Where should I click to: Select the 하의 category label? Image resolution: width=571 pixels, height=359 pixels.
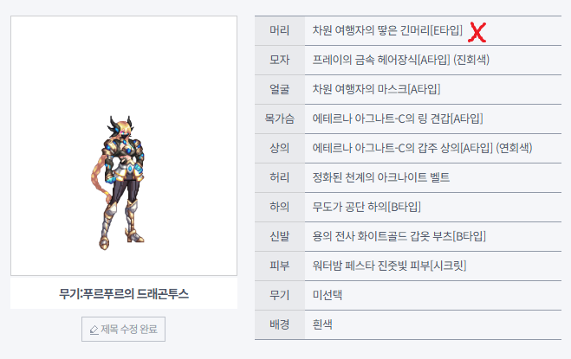click(279, 208)
